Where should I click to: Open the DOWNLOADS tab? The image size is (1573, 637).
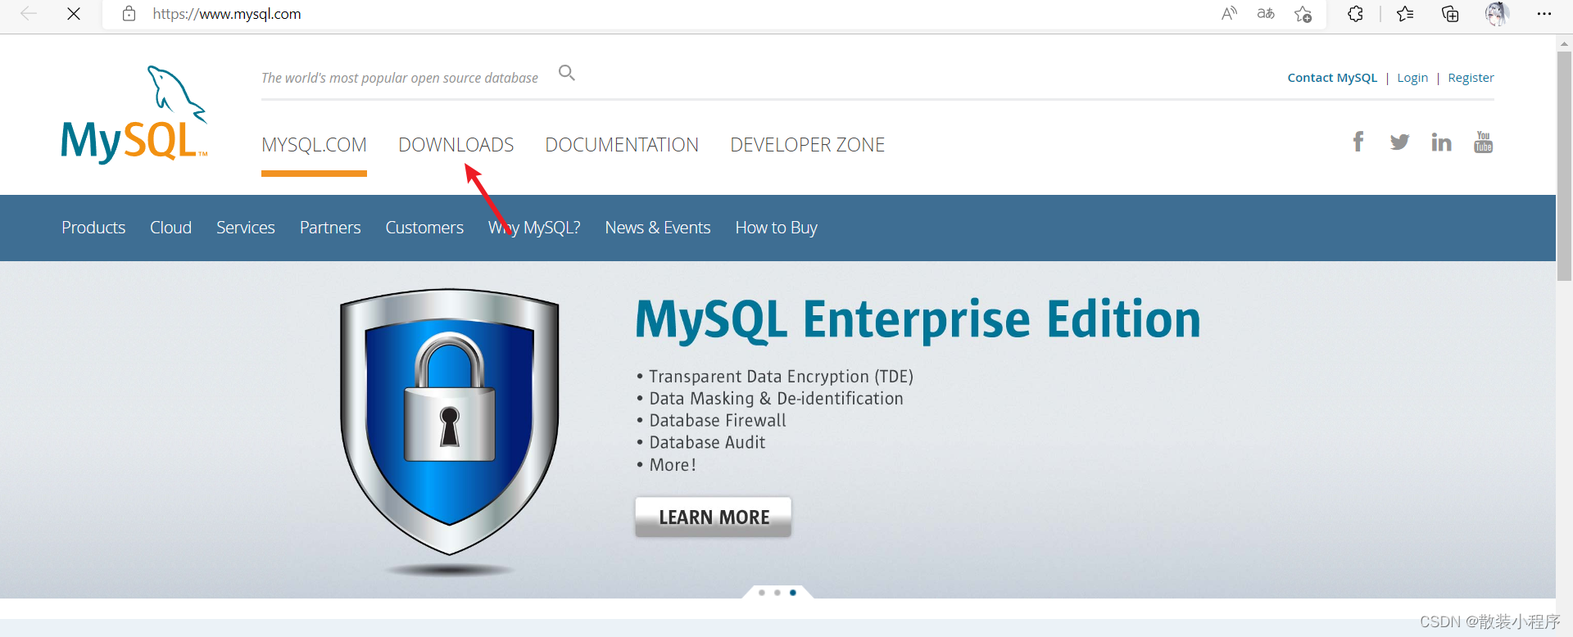tap(456, 145)
